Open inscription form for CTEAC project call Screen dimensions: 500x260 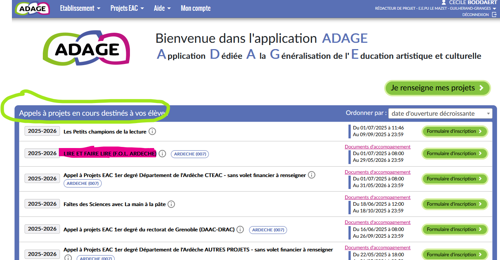tap(455, 179)
